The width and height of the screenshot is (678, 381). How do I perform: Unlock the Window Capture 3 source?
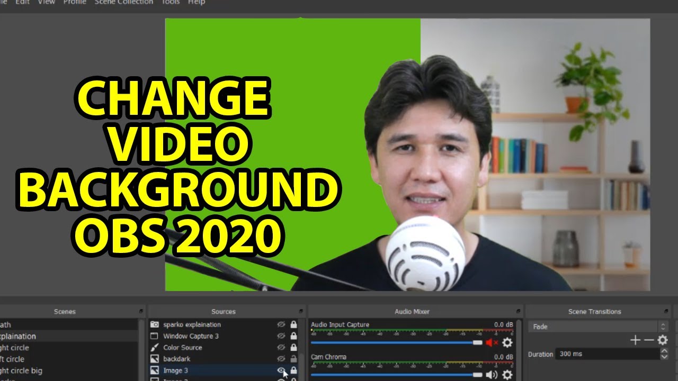click(x=293, y=336)
